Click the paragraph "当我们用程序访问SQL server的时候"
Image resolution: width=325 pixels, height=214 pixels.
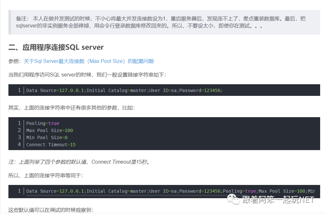(x=87, y=75)
